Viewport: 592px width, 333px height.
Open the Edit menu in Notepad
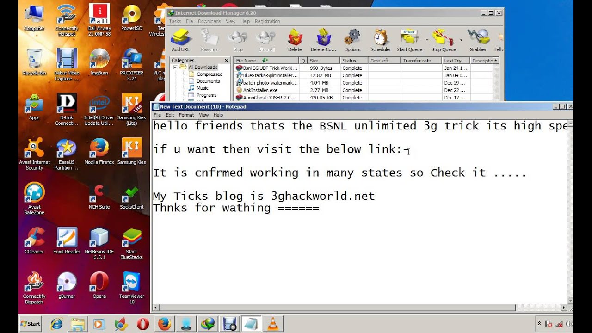tap(170, 115)
